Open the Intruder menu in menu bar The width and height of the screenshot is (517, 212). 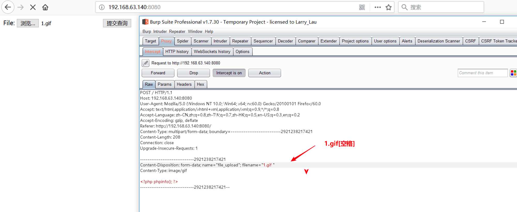160,32
